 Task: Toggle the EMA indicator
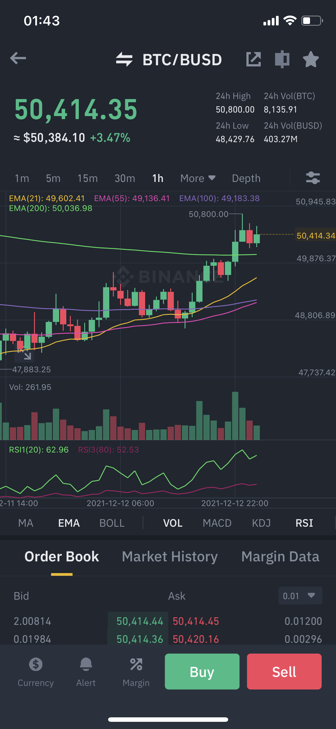[x=69, y=523]
